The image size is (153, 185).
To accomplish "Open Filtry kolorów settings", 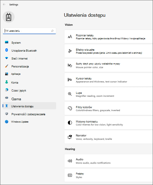I will [x=108, y=108].
